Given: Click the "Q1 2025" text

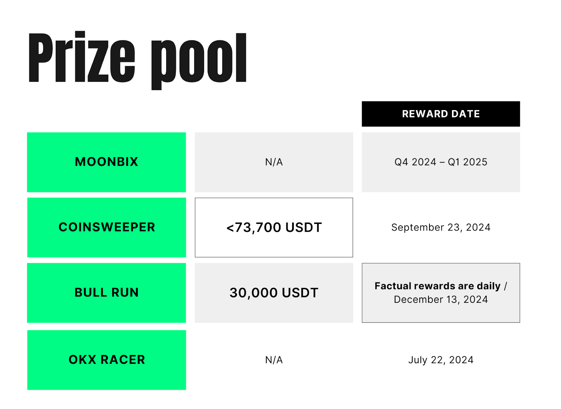Looking at the screenshot, I should [467, 162].
